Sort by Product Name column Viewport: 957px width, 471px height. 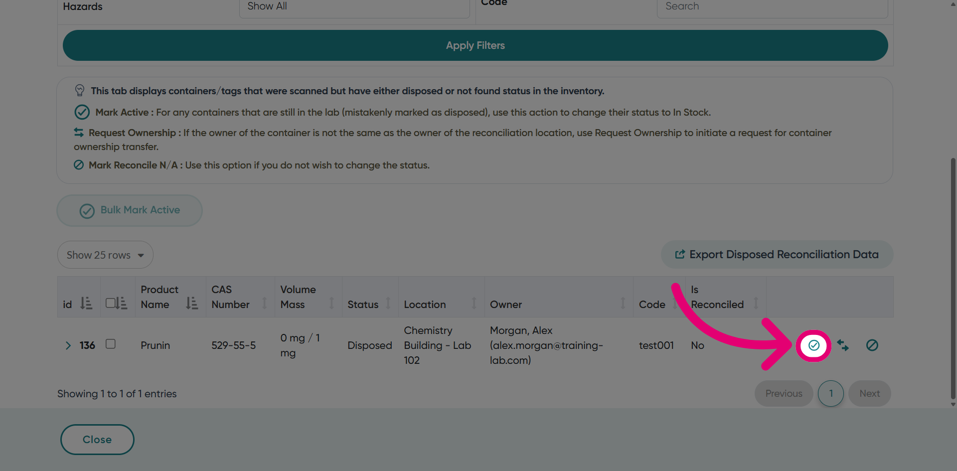click(192, 303)
